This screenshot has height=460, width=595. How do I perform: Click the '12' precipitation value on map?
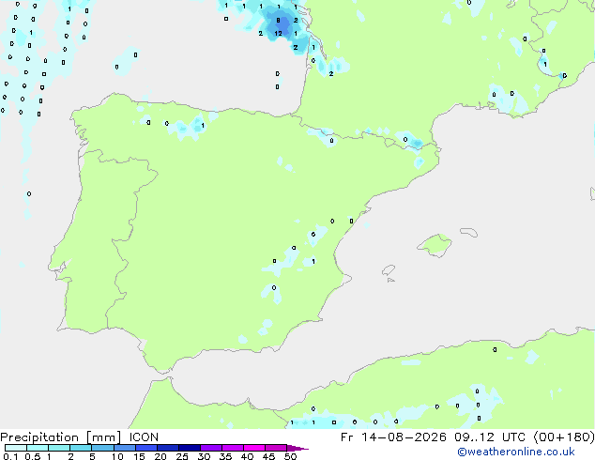point(278,34)
